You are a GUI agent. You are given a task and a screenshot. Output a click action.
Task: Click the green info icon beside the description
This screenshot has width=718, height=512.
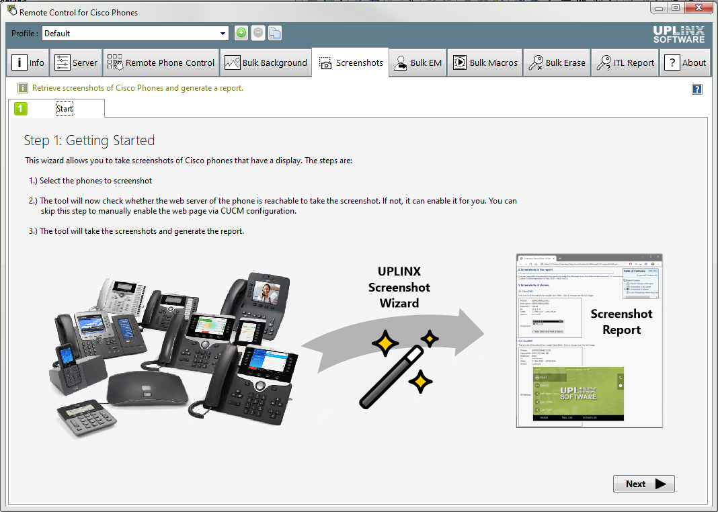(22, 88)
